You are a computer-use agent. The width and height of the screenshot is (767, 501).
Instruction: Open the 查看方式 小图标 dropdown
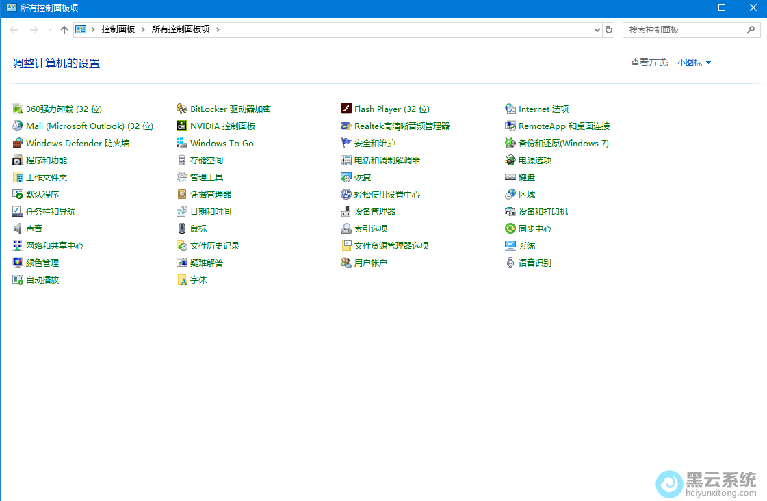tap(694, 62)
